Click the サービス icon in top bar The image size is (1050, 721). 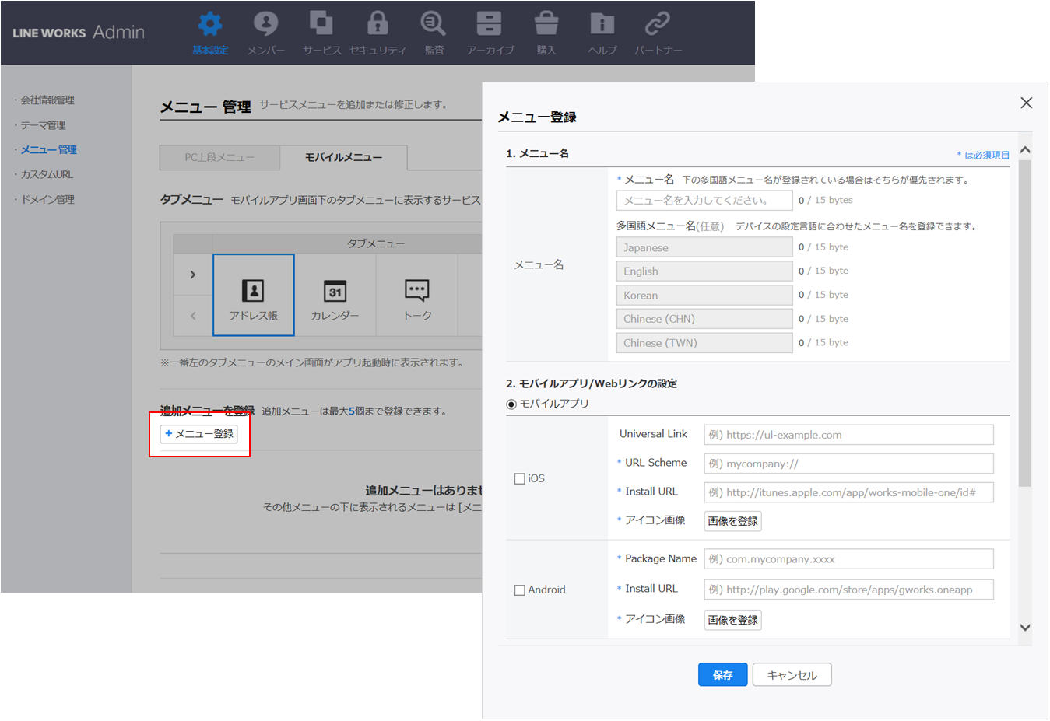tap(321, 23)
